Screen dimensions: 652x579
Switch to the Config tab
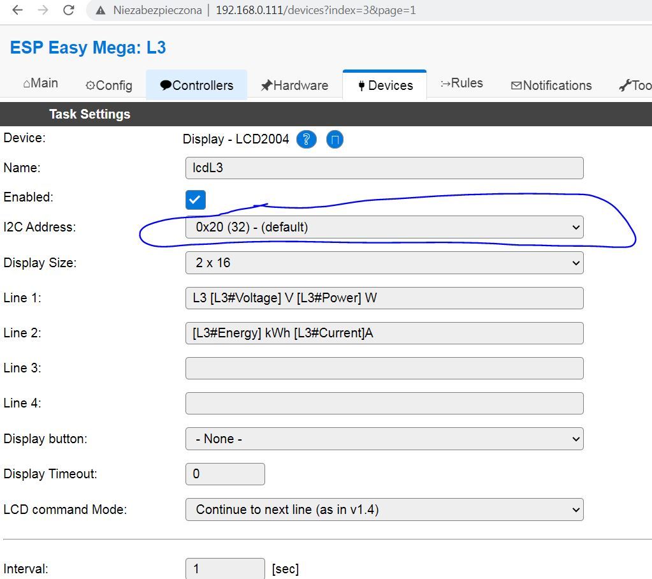[109, 85]
